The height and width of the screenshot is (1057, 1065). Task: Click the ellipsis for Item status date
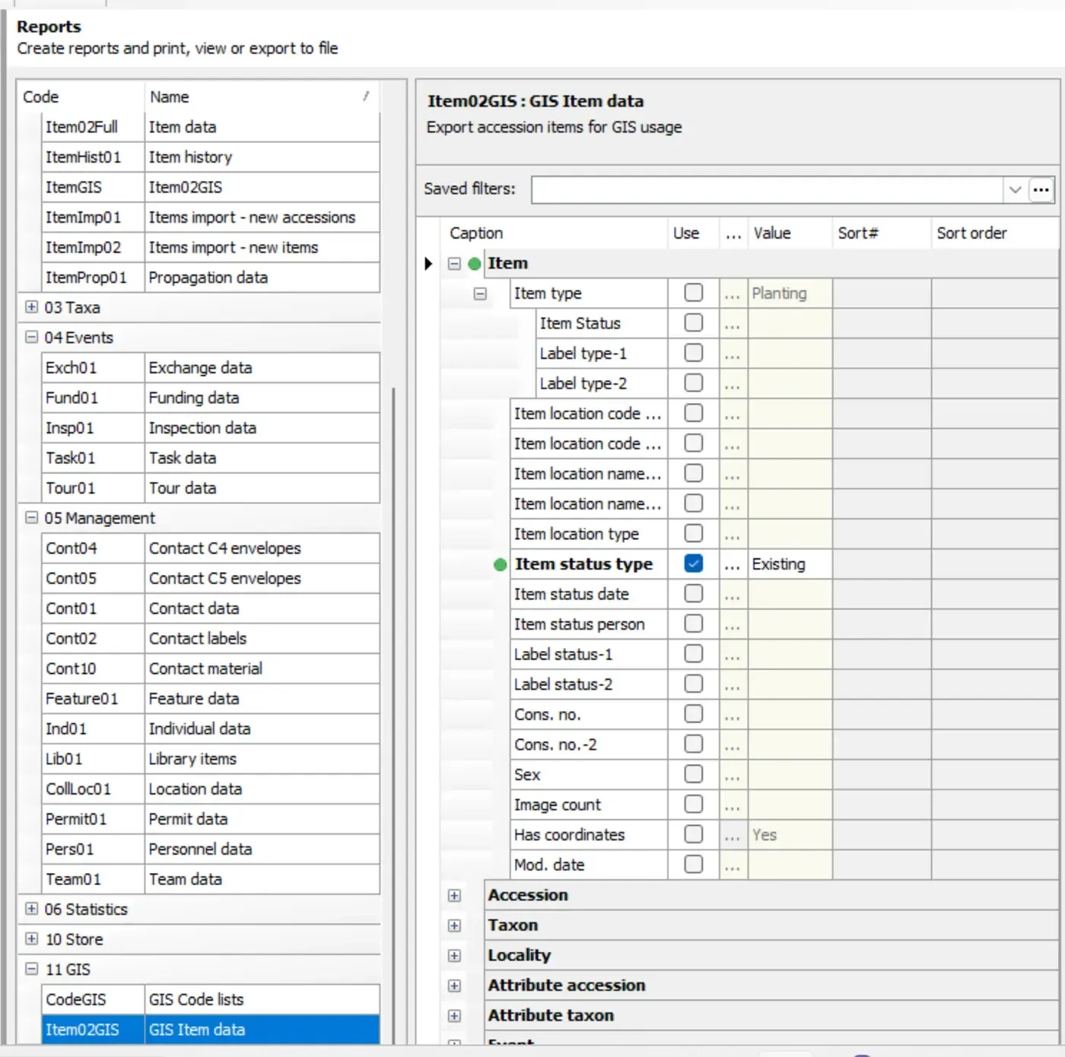733,595
